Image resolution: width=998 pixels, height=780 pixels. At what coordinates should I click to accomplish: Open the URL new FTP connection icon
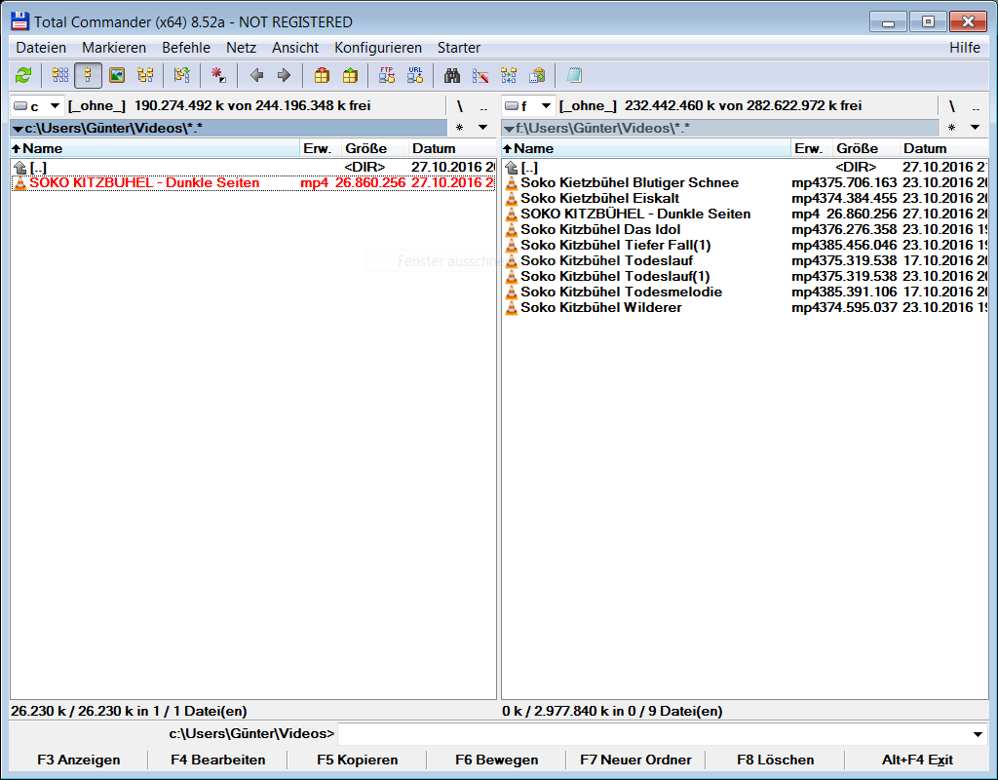coord(415,75)
